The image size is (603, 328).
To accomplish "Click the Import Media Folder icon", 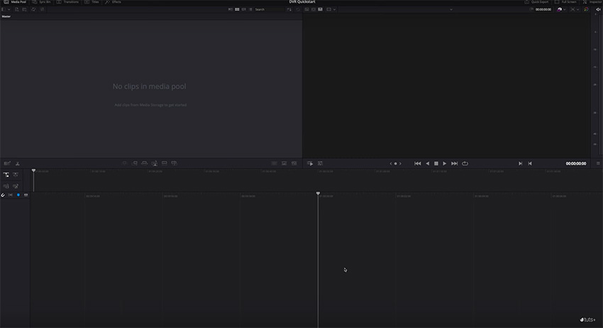I will click(x=24, y=9).
